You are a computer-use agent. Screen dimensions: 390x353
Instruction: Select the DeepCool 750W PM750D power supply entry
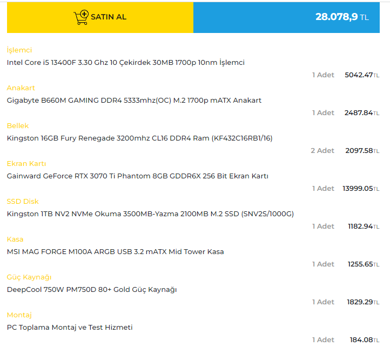pos(92,290)
